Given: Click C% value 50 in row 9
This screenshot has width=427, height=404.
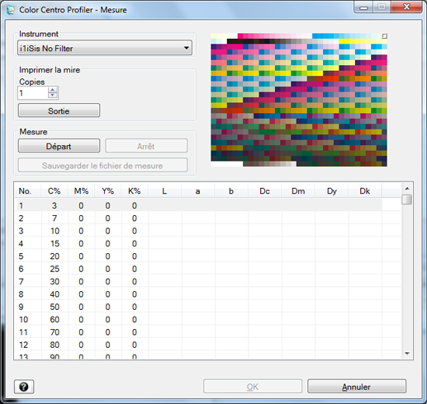Looking at the screenshot, I should (x=55, y=307).
